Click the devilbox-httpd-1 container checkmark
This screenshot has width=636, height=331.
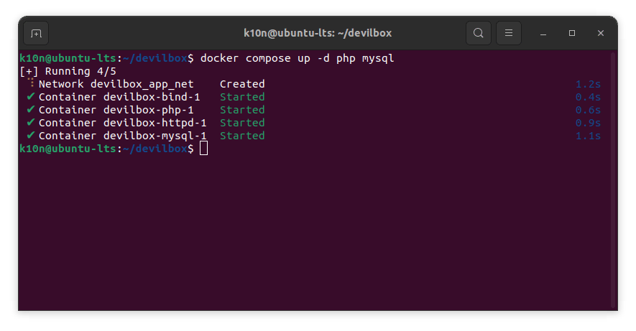point(30,123)
